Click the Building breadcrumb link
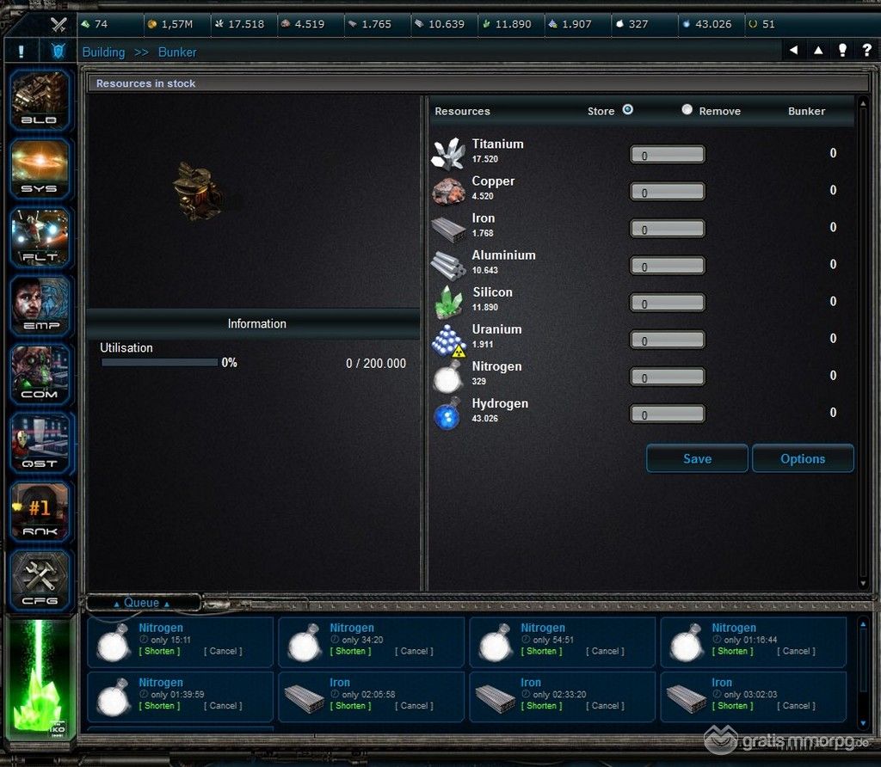This screenshot has height=767, width=881. (103, 52)
